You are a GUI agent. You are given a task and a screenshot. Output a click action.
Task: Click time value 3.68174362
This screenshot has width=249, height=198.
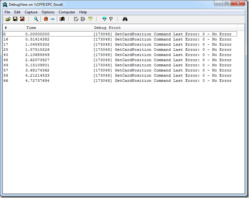[37, 70]
